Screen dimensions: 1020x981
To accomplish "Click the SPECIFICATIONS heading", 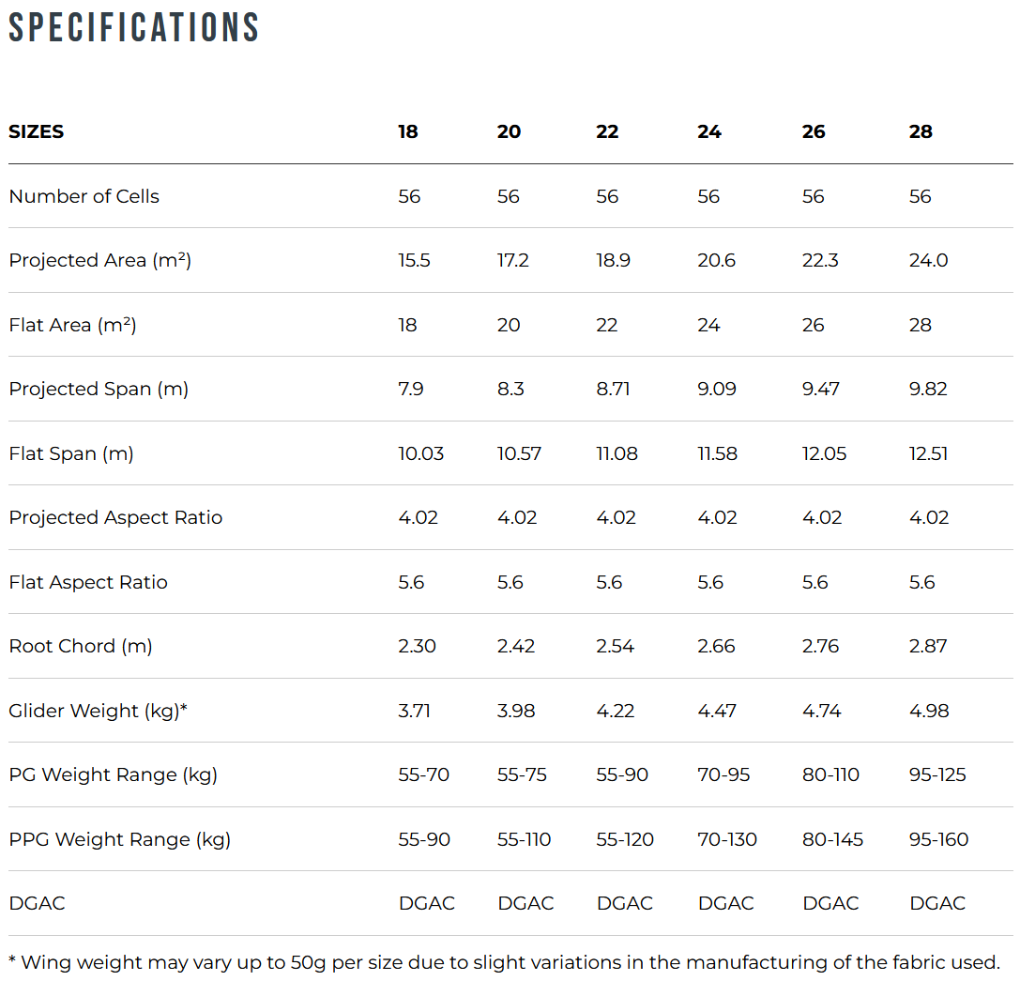I will (134, 28).
